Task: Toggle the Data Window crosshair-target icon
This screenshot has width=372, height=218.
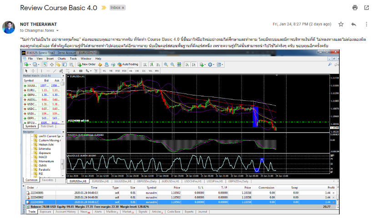Action: pos(52,64)
